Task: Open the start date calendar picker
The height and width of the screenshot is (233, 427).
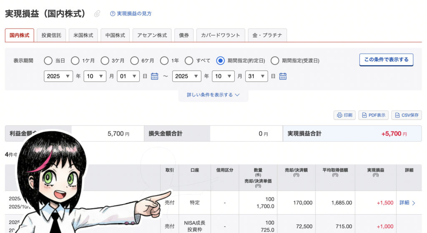Action: click(155, 76)
